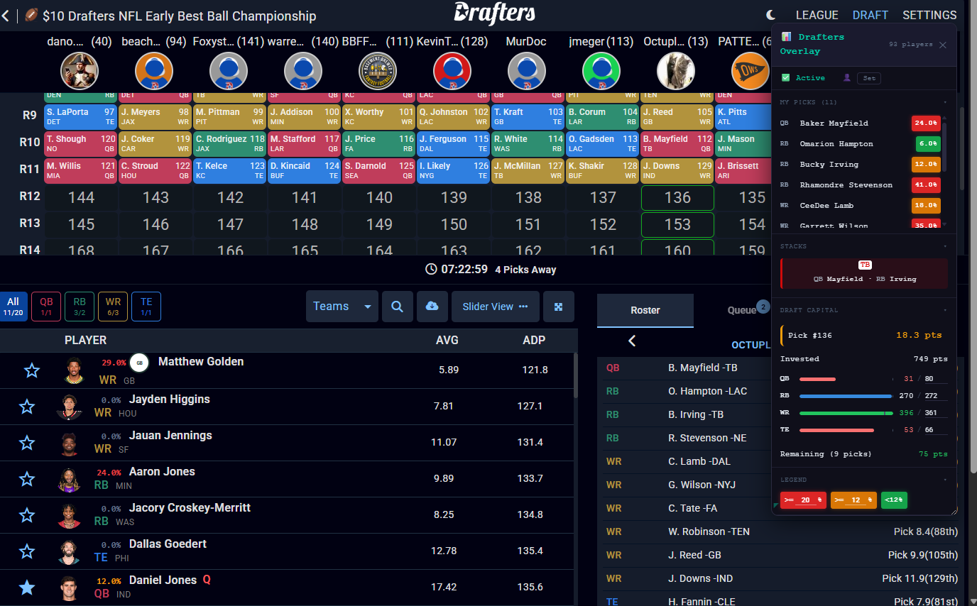Go to previous roster with left chevron
The image size is (977, 606).
tap(632, 341)
